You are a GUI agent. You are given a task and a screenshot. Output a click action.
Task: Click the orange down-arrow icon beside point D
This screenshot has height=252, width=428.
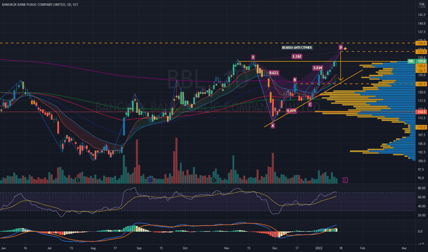pyautogui.click(x=345, y=49)
